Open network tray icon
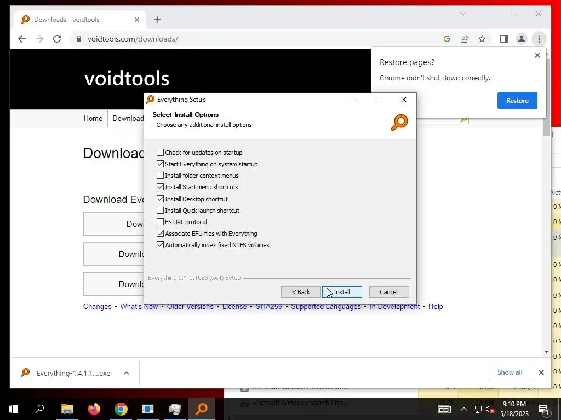The image size is (561, 420). [x=477, y=409]
